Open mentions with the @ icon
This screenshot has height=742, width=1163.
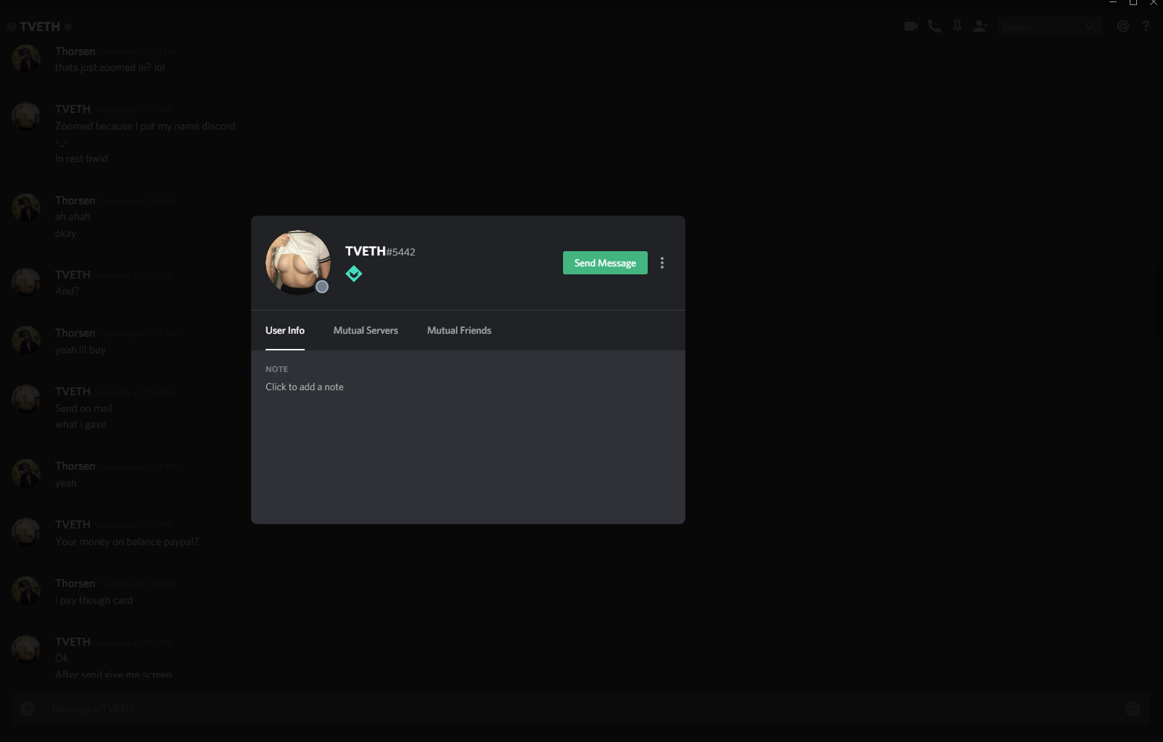(1123, 26)
